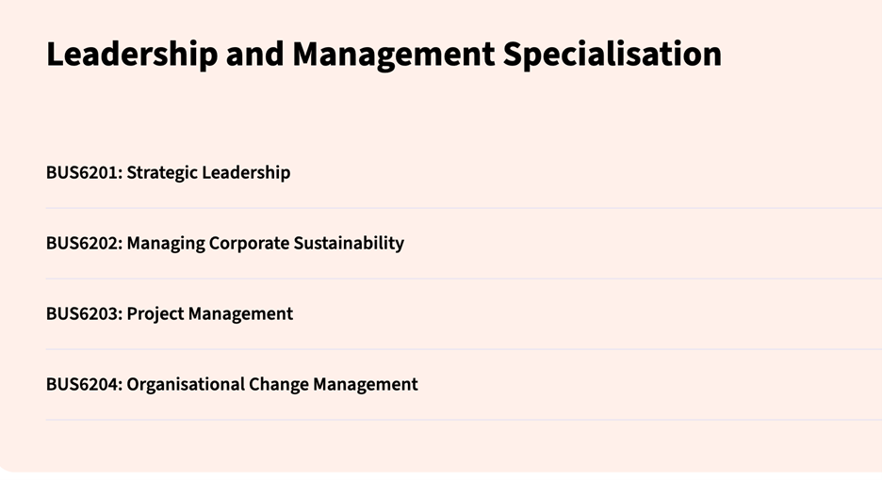The width and height of the screenshot is (882, 480).
Task: Click the Project Management unit title
Action: click(x=209, y=313)
